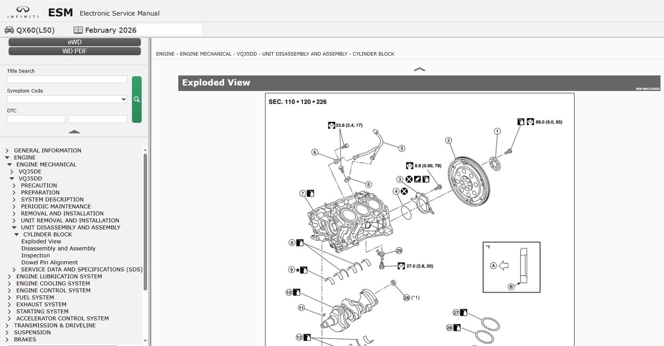Select ENGINE LUBRICATION SYSTEM in the tree
The height and width of the screenshot is (346, 664).
[x=59, y=276]
